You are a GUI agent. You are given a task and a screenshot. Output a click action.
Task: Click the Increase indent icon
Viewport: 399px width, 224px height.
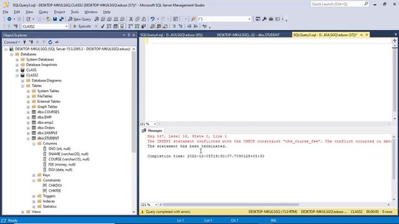point(196,26)
